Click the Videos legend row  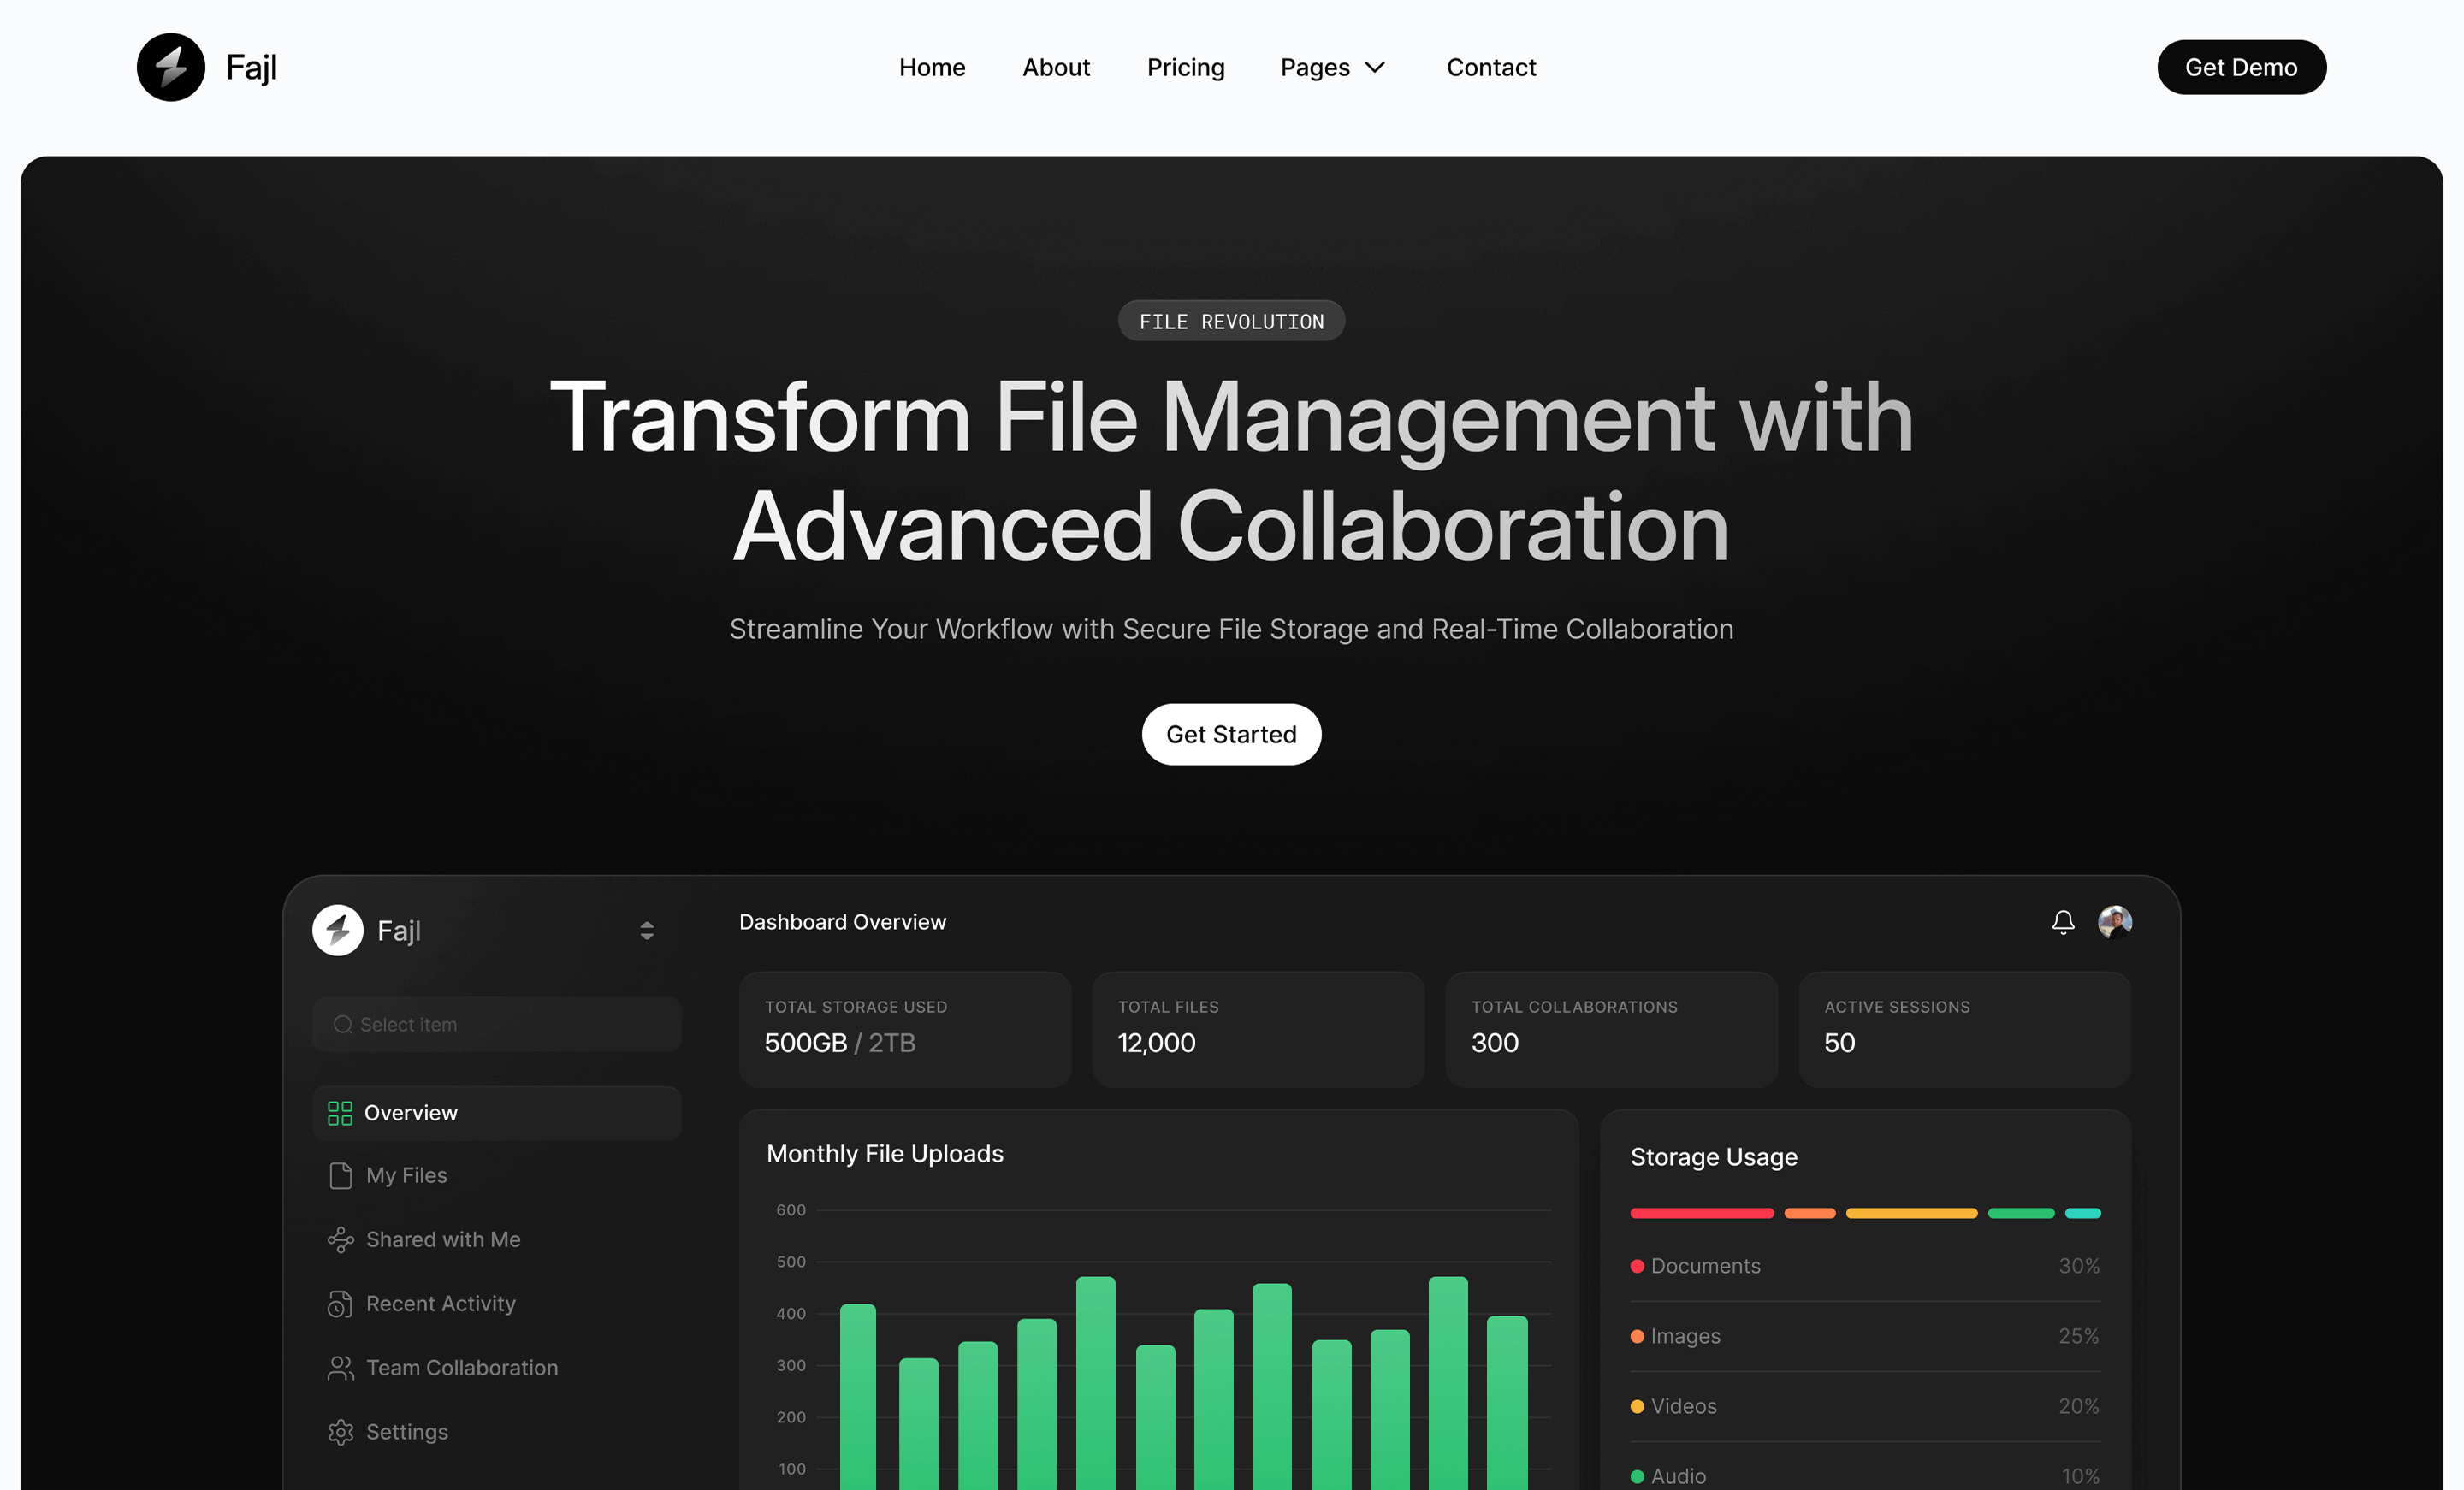(x=1865, y=1406)
